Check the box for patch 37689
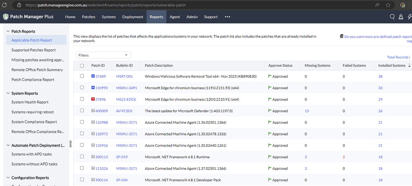Screen dimensions: 412x186 82,76
